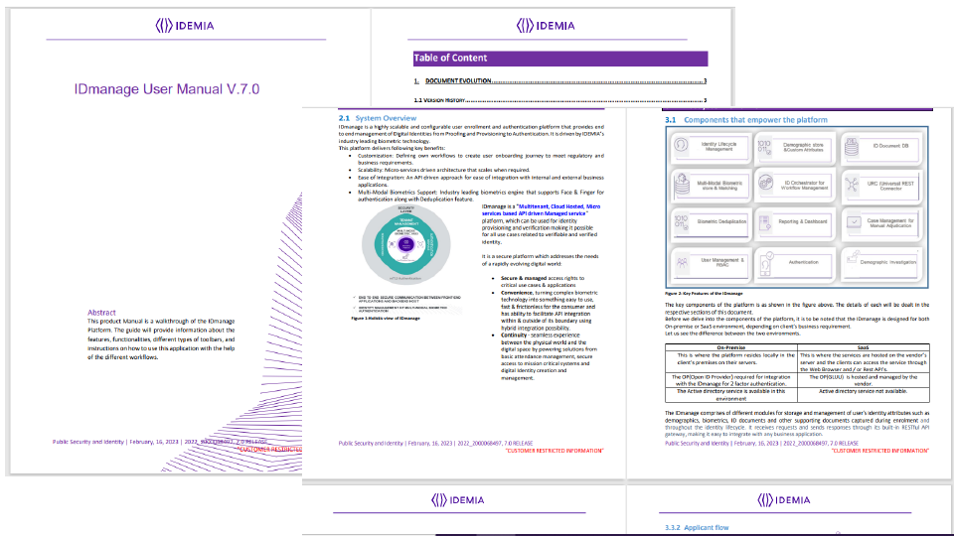Click red "CUSTOMER RESTRICTED INFORMATION" on Components page
This screenshot has height=536, width=954.
coord(879,451)
